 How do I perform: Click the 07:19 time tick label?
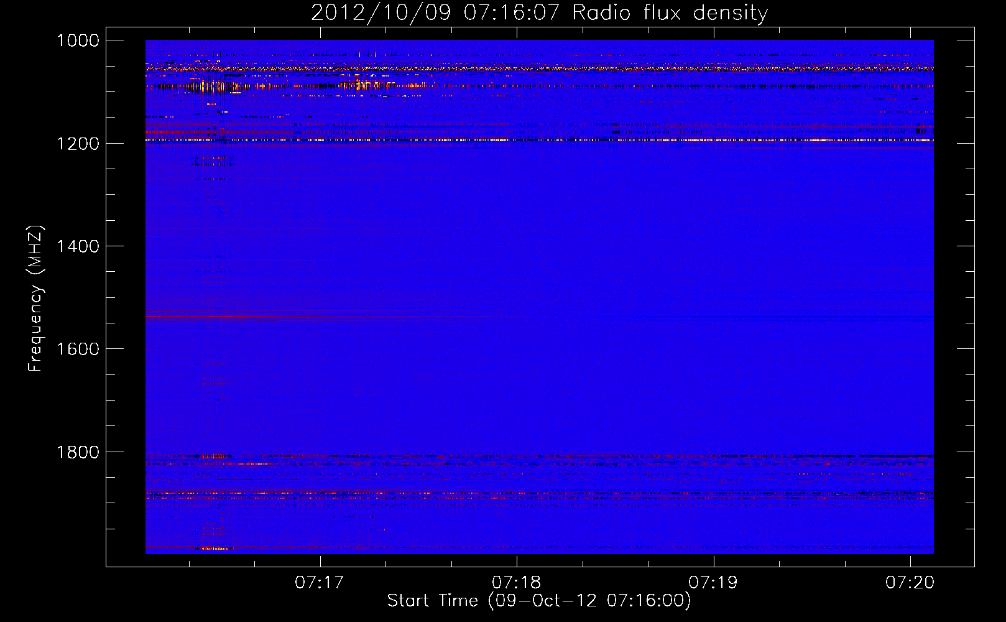713,582
